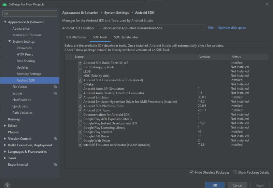Uncheck Android SDK Build-Tools 30-rc2
Screen dimensions: 273x190
[x=80, y=63]
